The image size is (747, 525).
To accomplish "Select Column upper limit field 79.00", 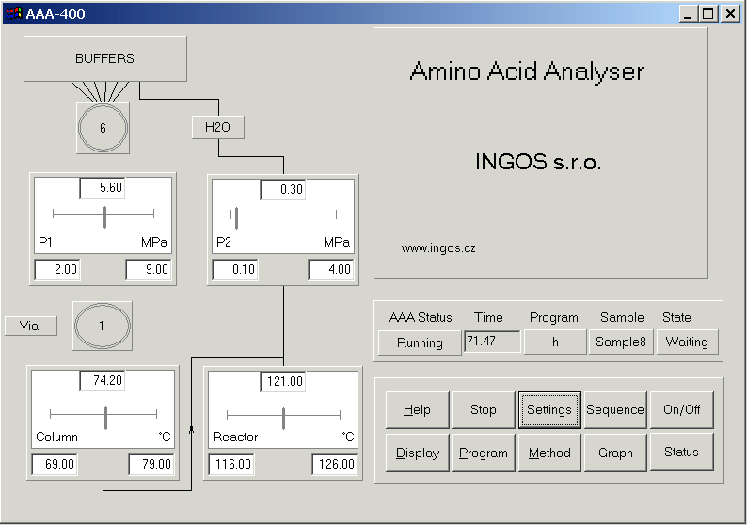I will pos(151,464).
